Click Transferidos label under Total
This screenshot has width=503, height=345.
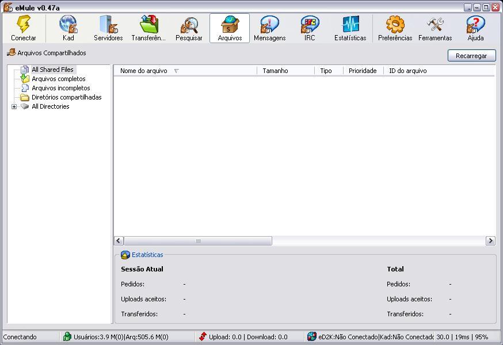click(405, 314)
